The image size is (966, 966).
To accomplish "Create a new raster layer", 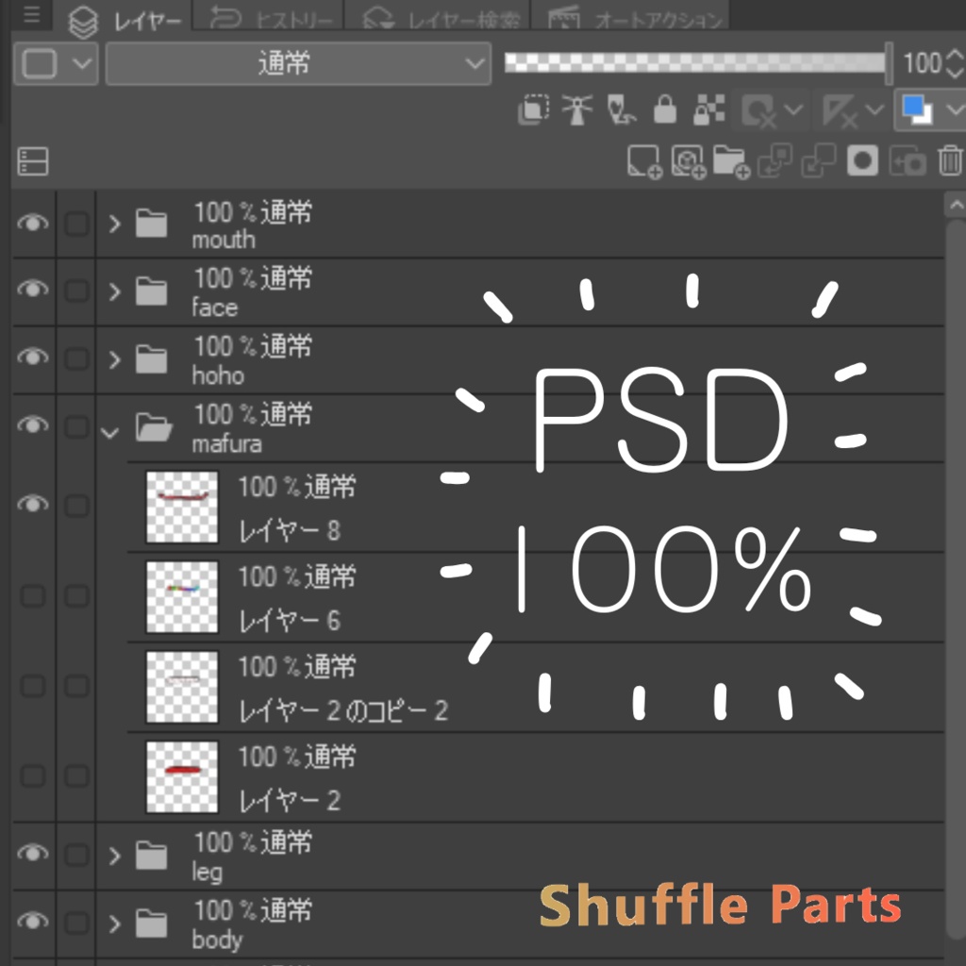I will pyautogui.click(x=642, y=160).
